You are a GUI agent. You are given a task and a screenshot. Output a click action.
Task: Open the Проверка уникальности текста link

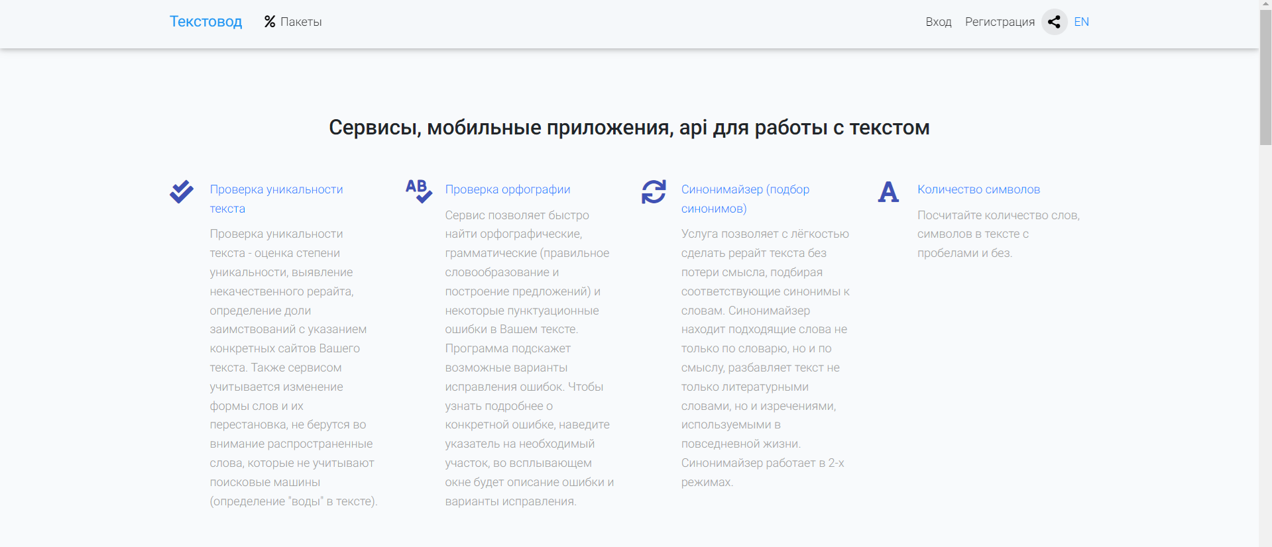276,199
